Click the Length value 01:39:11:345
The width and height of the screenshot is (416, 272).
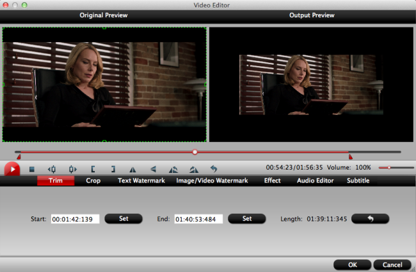pyautogui.click(x=327, y=219)
